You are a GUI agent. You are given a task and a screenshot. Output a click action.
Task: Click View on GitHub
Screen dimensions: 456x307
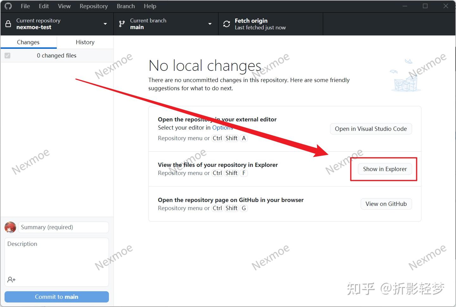point(386,204)
